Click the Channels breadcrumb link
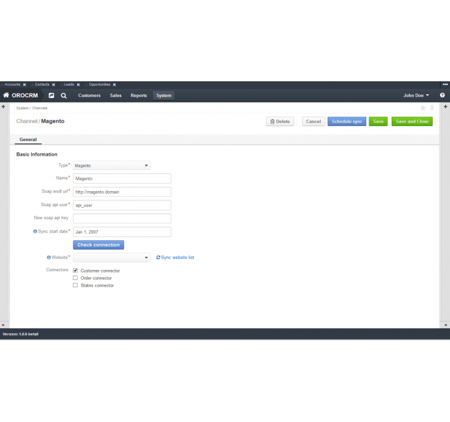Image resolution: width=450 pixels, height=422 pixels. click(x=40, y=108)
